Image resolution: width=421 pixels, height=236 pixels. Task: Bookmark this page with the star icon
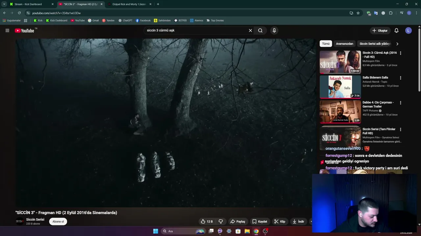point(358,13)
